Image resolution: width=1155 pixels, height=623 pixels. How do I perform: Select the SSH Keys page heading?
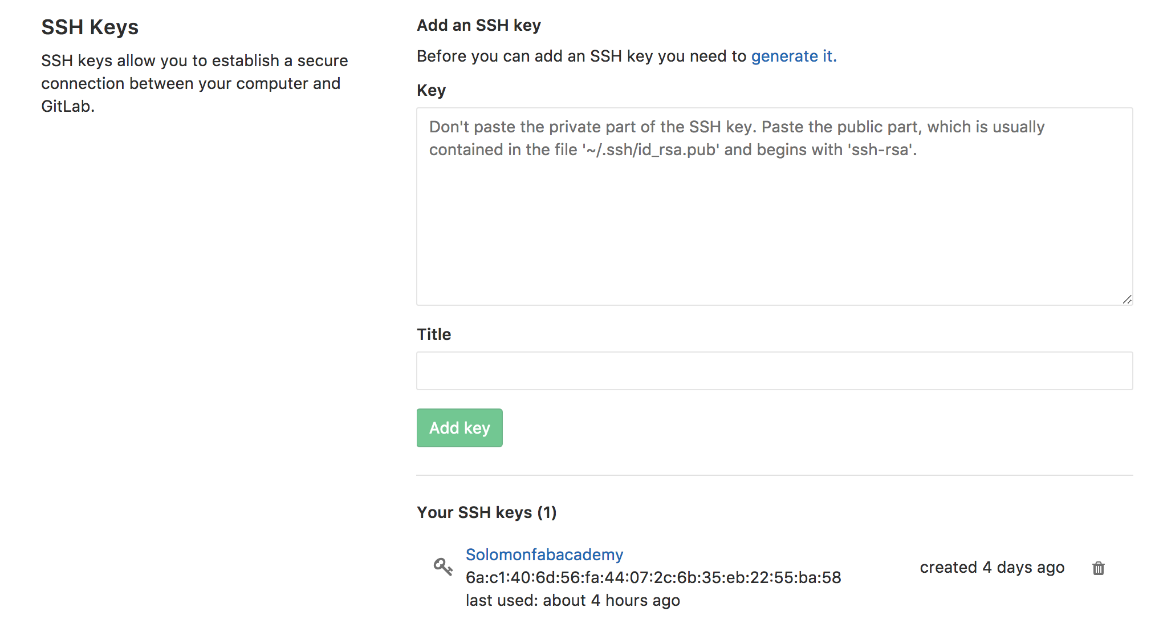coord(90,27)
